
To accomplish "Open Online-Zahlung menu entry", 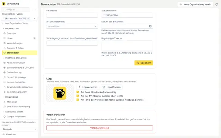I will coord(20,72).
